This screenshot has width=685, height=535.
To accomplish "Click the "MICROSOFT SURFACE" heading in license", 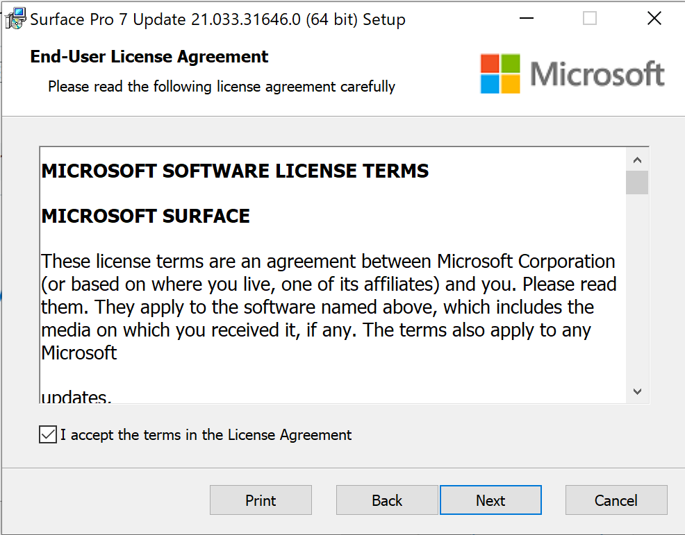I will click(146, 216).
